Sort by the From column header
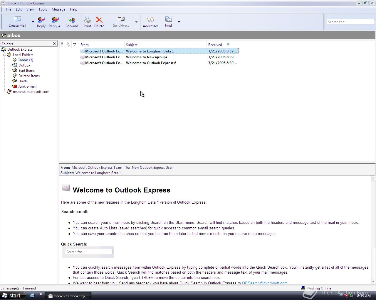 tap(102, 45)
